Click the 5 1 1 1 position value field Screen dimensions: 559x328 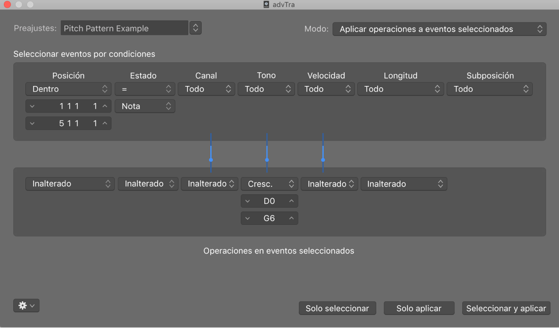click(68, 123)
